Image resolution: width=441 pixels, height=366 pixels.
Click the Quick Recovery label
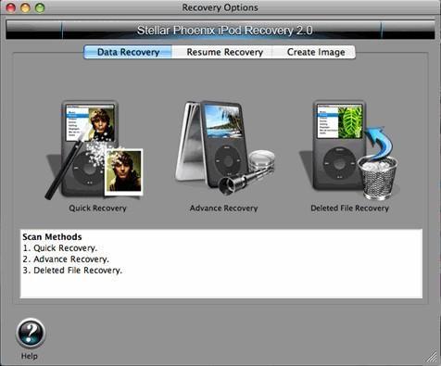click(97, 208)
